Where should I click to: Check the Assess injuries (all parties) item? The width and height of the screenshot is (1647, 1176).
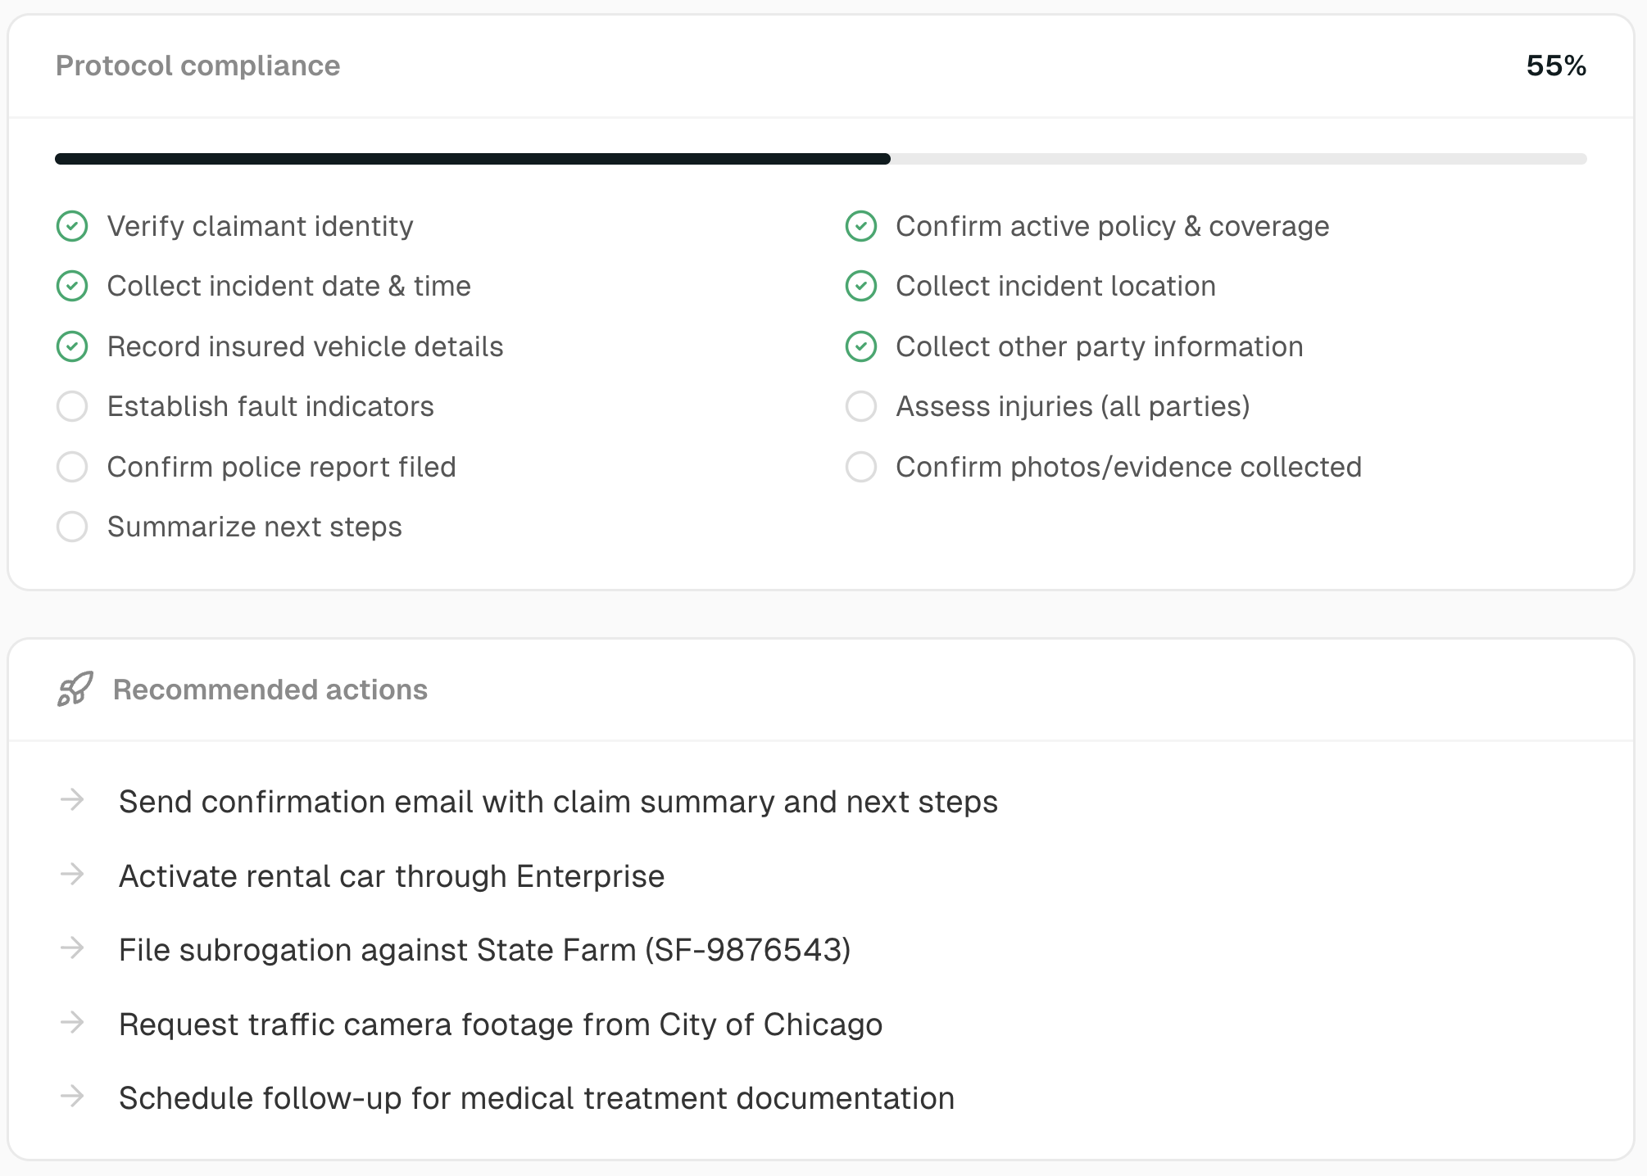click(861, 406)
